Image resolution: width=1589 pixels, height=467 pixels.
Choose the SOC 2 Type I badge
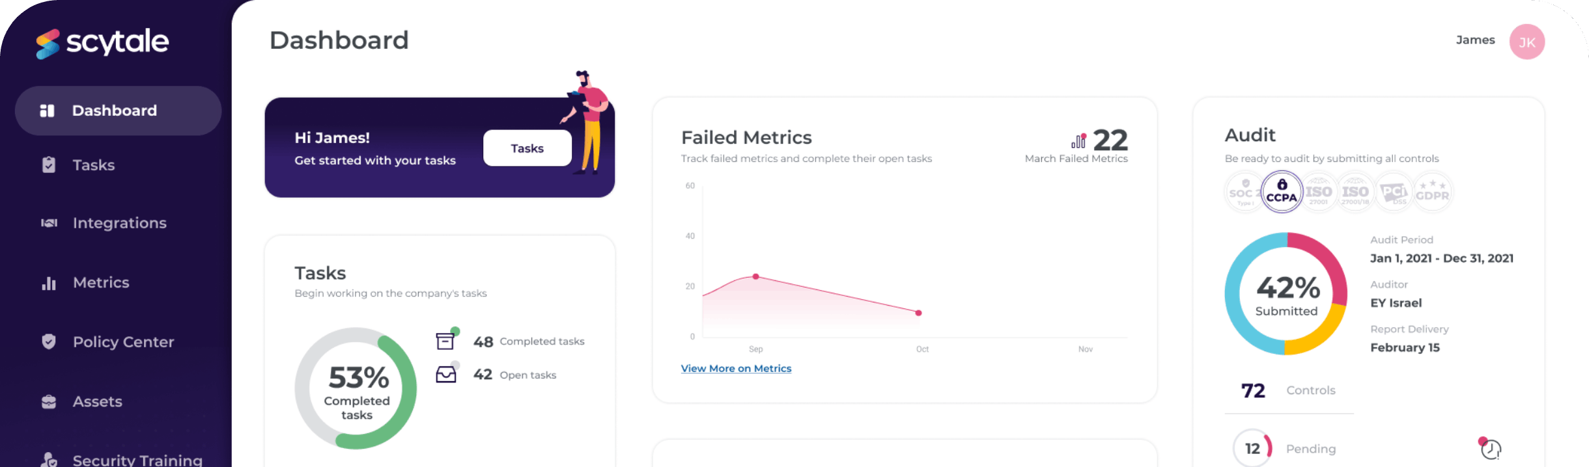1243,193
